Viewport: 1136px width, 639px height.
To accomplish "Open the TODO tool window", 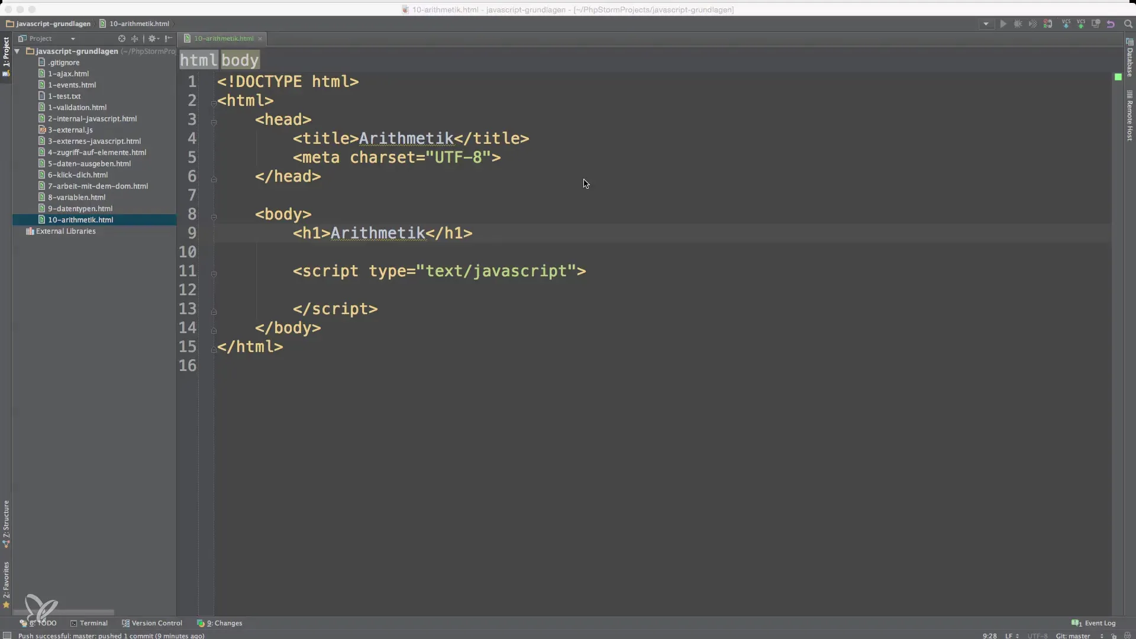I will pos(38,623).
